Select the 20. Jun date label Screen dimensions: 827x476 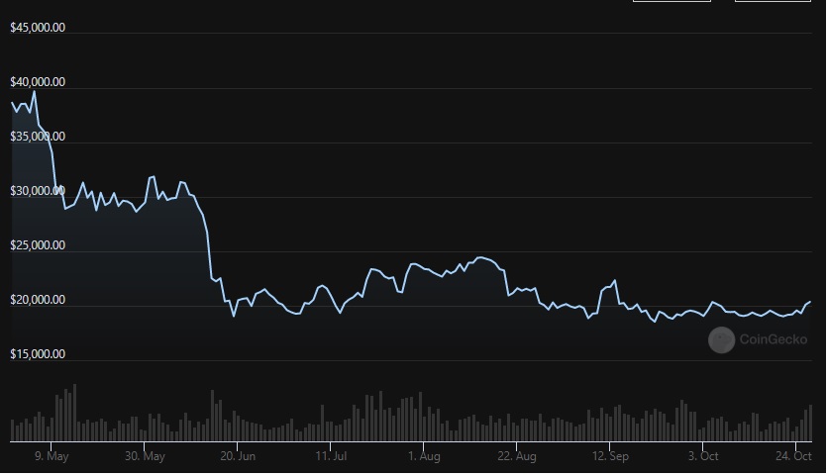tap(238, 456)
